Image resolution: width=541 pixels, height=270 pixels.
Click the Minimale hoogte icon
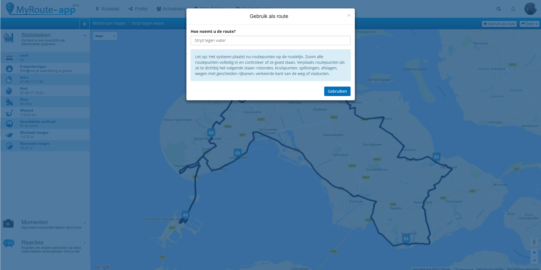pyautogui.click(x=9, y=135)
